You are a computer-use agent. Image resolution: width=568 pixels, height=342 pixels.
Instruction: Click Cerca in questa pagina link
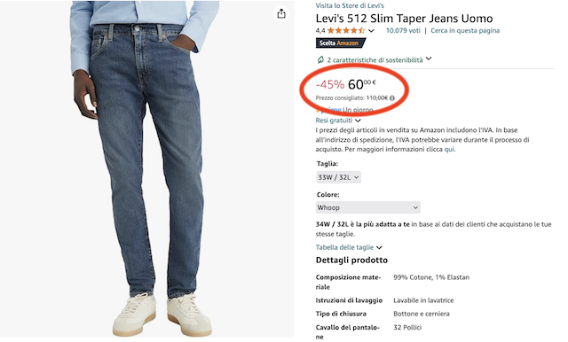pyautogui.click(x=465, y=31)
